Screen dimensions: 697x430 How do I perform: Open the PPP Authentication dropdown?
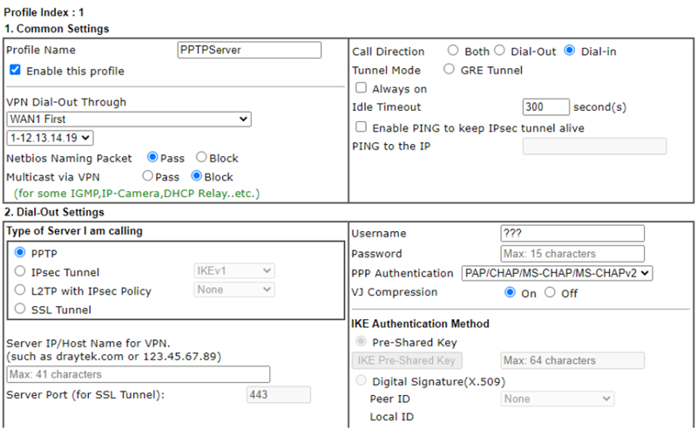(557, 273)
